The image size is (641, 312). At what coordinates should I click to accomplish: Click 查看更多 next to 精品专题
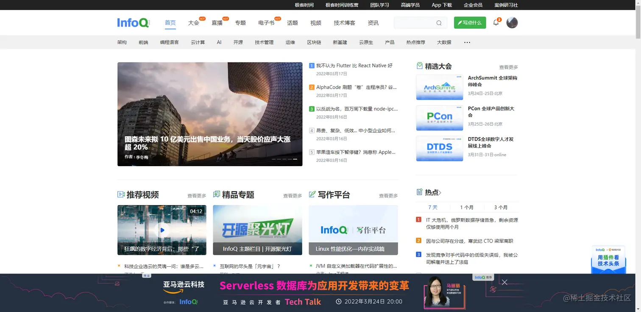[x=293, y=196]
